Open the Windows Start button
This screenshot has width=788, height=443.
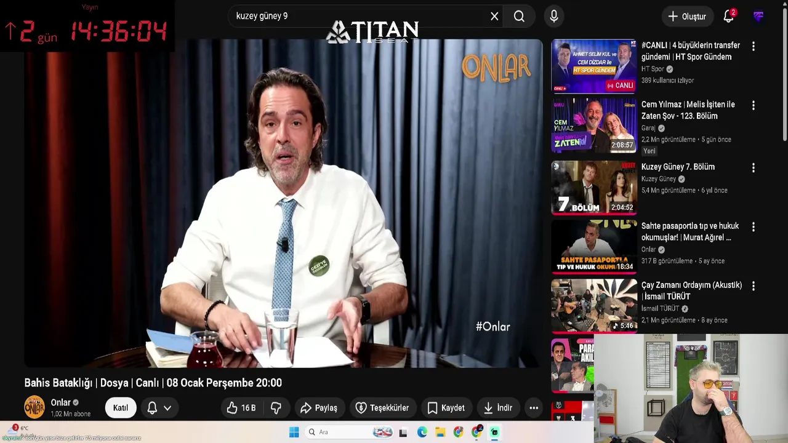coord(294,432)
